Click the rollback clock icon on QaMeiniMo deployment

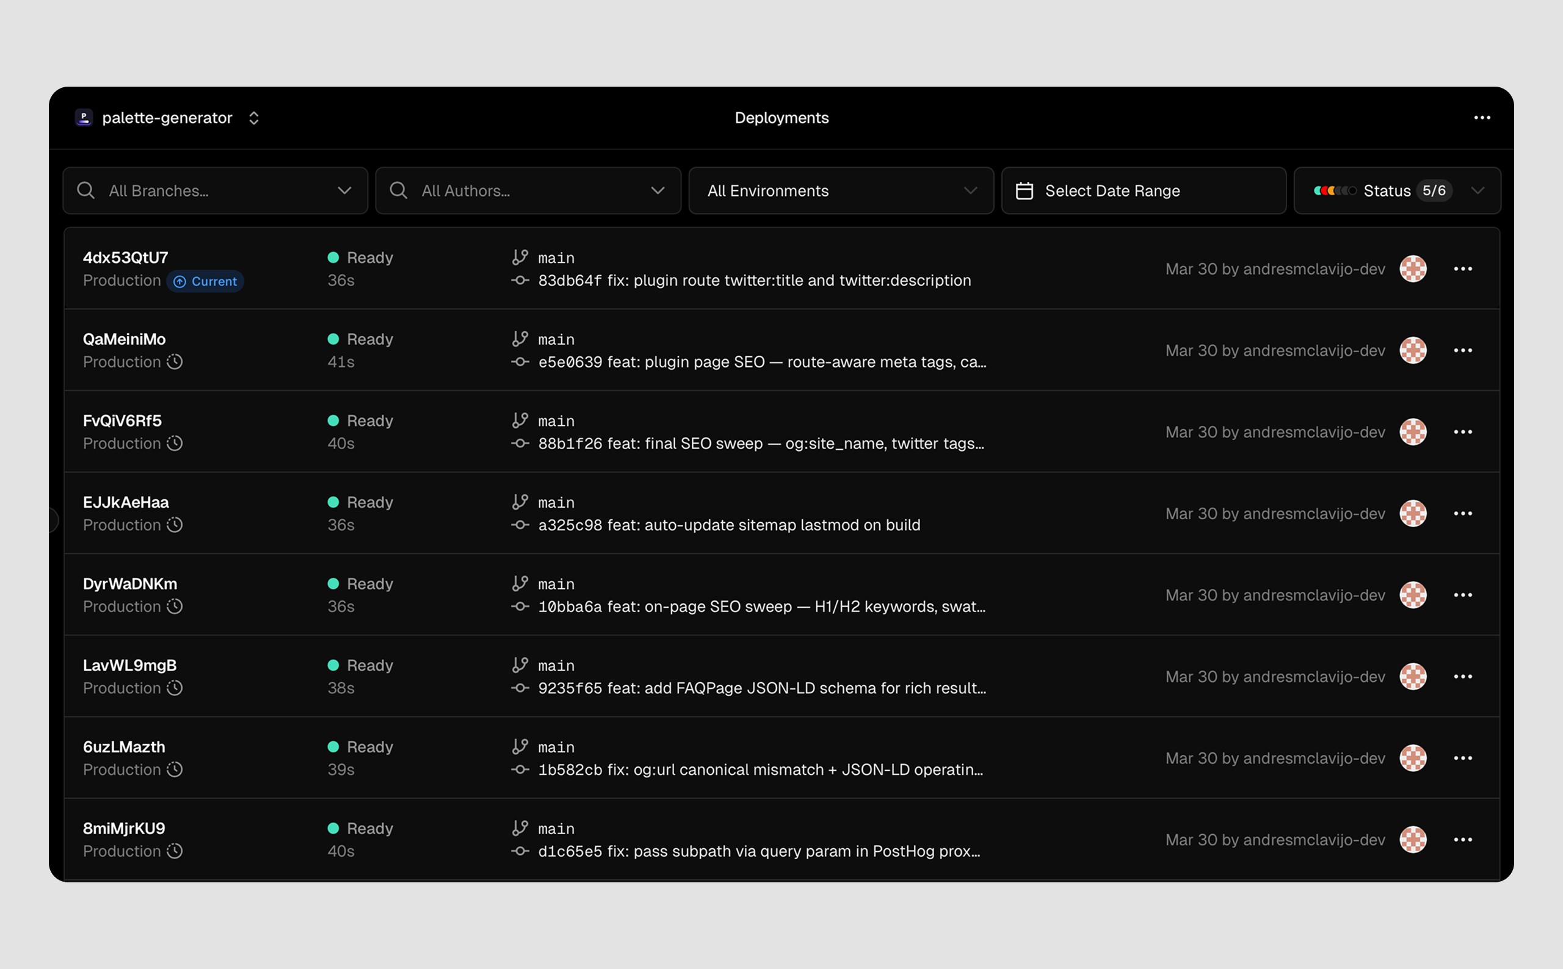(x=175, y=362)
